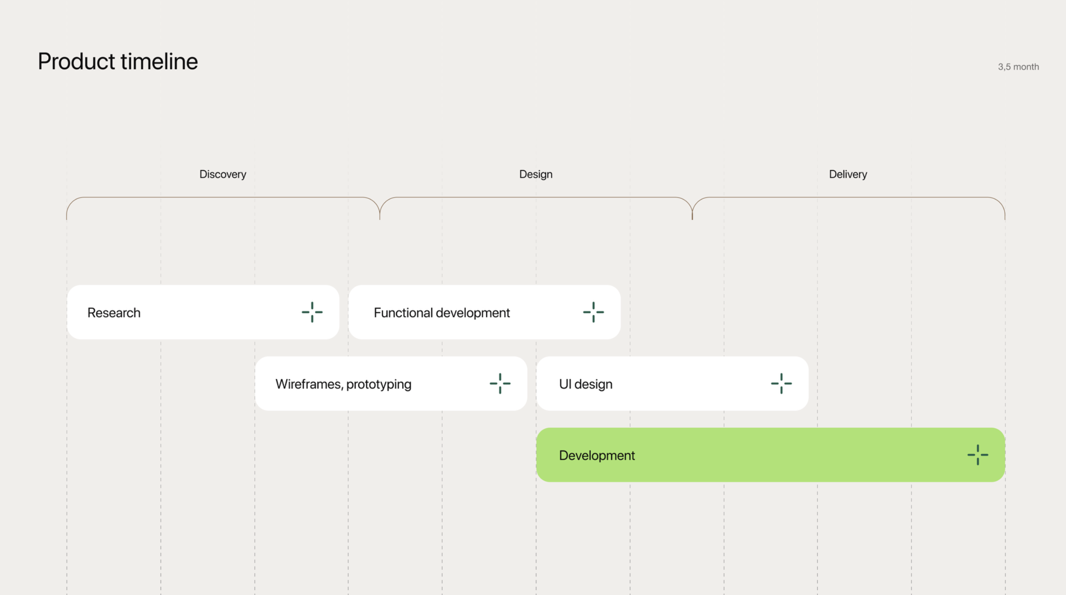Click the green Development bar label

point(596,455)
